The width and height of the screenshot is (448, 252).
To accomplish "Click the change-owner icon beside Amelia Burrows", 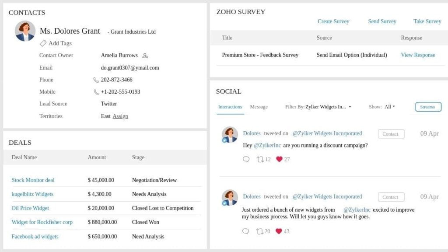I will (x=145, y=56).
